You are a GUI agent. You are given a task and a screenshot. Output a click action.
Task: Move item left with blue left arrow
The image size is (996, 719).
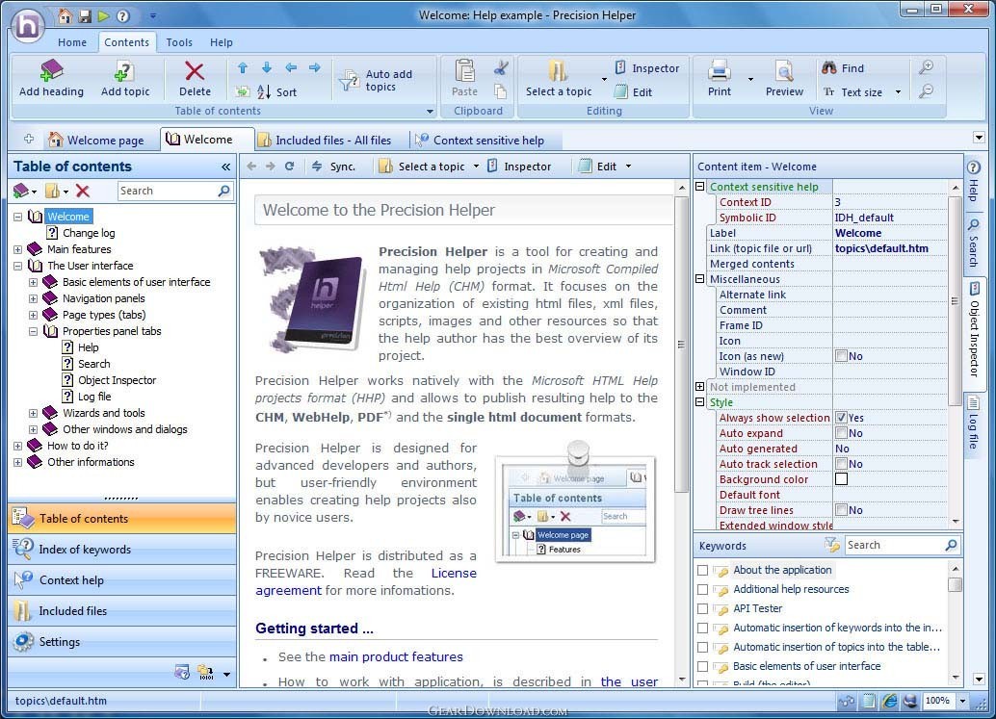[291, 68]
